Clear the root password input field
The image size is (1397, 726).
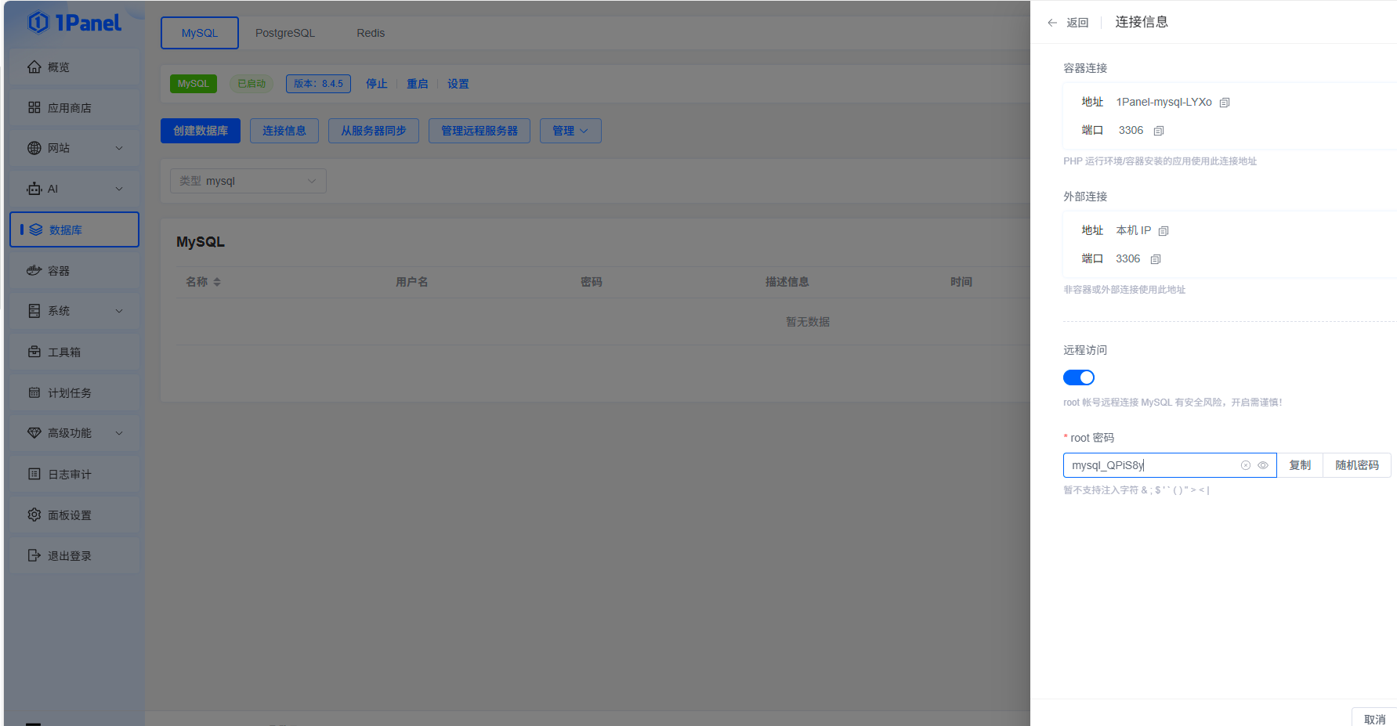click(1245, 465)
